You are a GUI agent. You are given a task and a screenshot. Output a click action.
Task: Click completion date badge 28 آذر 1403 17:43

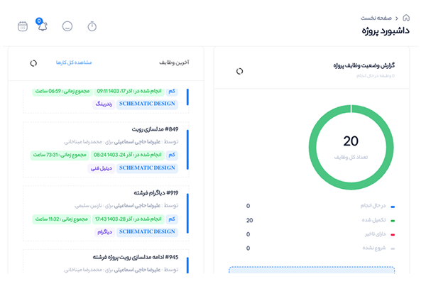coord(129,219)
